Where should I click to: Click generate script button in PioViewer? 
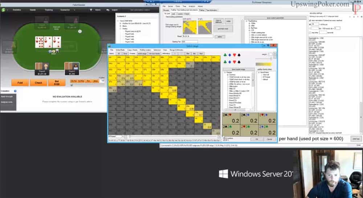(223, 29)
